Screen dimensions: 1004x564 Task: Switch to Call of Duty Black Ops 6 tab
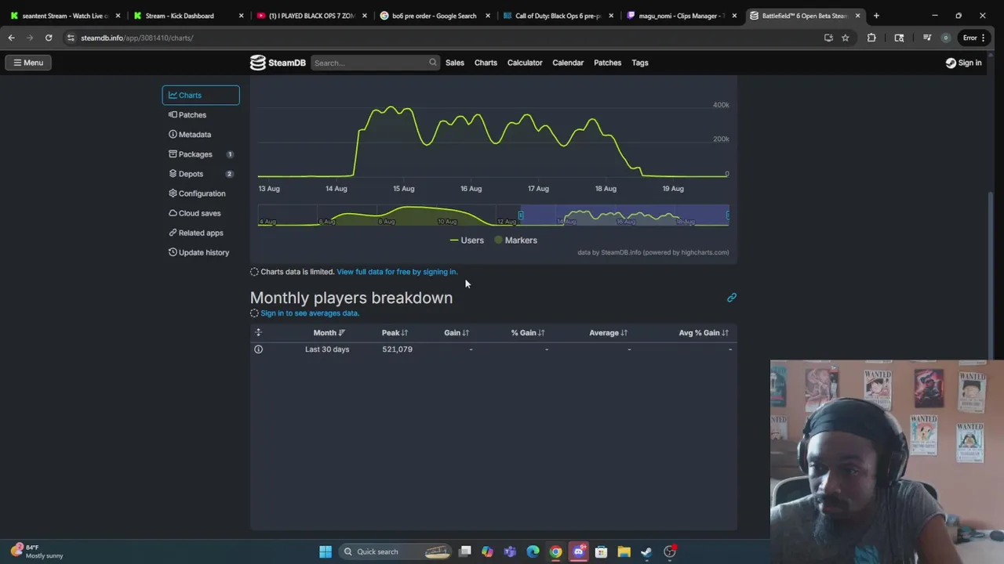pos(558,16)
